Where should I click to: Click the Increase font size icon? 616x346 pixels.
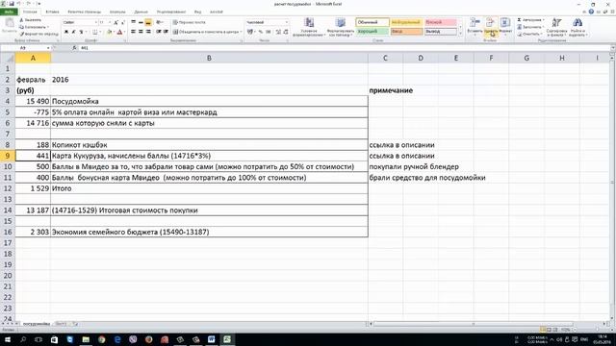(x=115, y=22)
